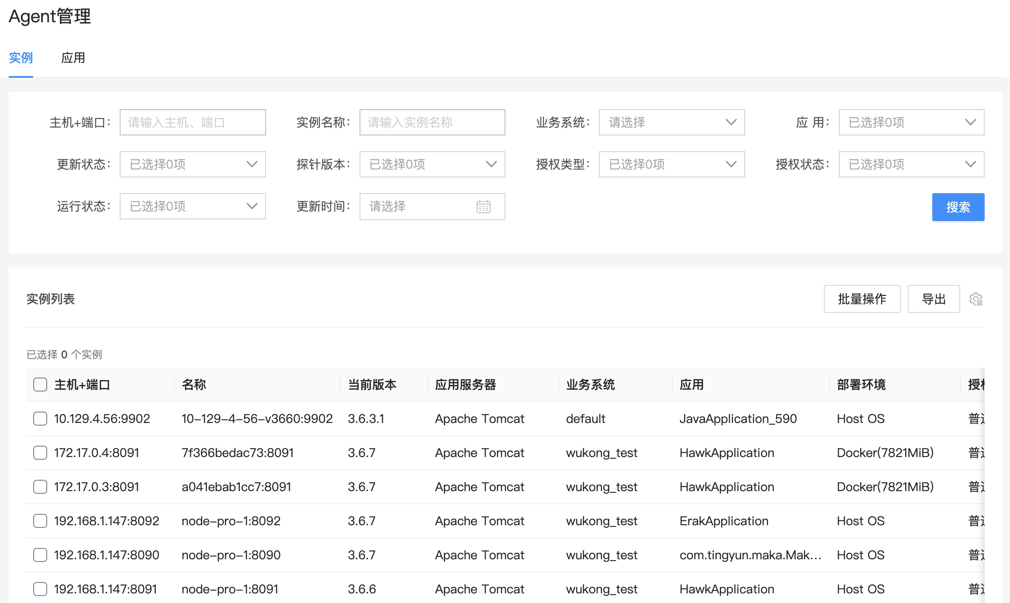Screen dimensions: 1010x603
Task: Click application ErakApplication
Action: click(724, 521)
